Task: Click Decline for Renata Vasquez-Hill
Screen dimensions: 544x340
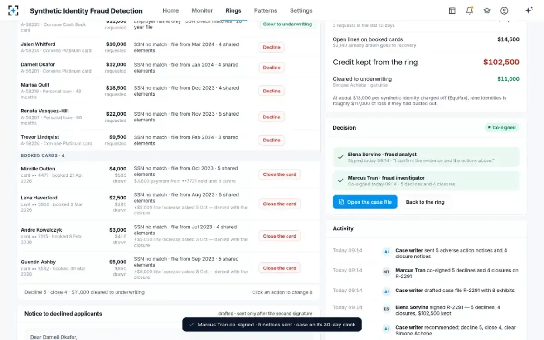Action: click(272, 117)
